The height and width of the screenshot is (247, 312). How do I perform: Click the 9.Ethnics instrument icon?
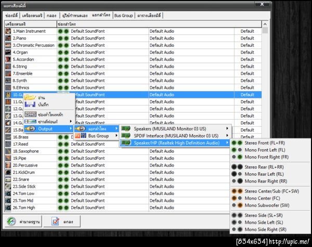click(8, 87)
